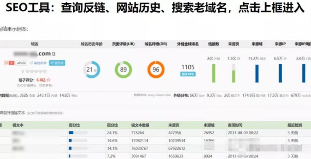Click the 14.6% percentage cell

point(112,140)
